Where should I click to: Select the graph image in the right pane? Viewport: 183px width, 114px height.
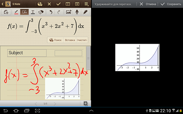tap(137, 57)
